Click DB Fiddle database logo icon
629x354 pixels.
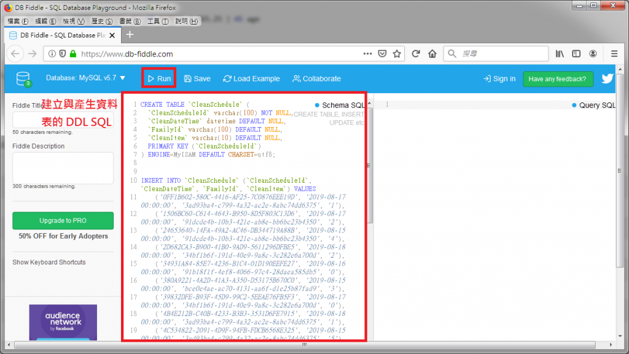pos(23,79)
